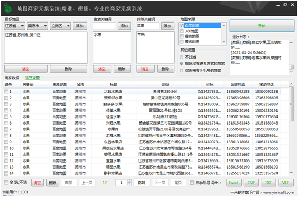The height and width of the screenshot is (197, 299).
Task: Start collection with the 开始 button
Action: pos(262,26)
